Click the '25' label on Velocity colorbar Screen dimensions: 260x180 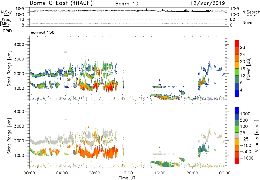click(x=242, y=133)
